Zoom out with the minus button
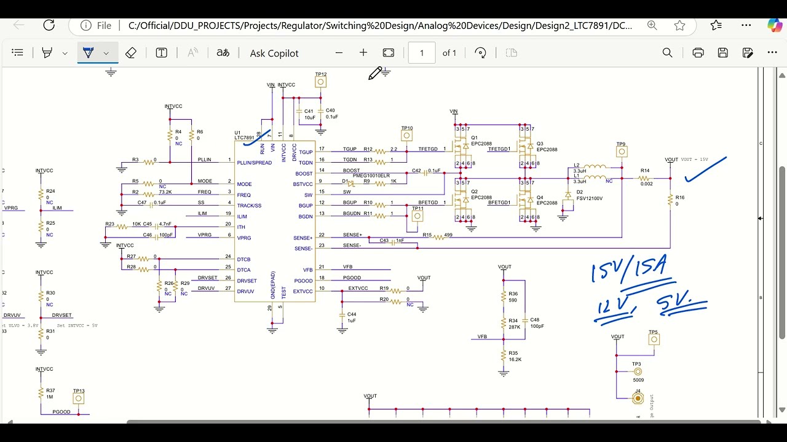787x442 pixels. click(x=338, y=53)
